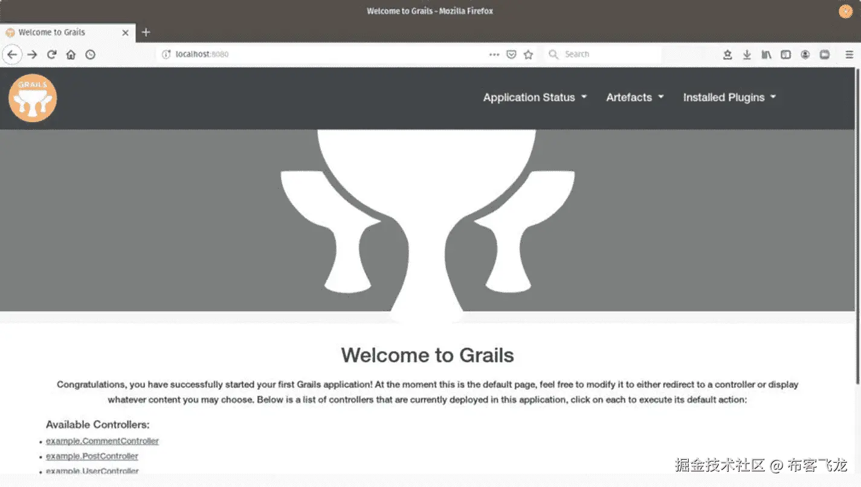
Task: Go forward with the arrow button
Action: pos(33,54)
